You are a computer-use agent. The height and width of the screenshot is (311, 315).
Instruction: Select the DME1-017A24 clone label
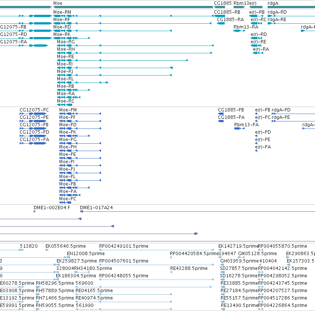pos(97,208)
